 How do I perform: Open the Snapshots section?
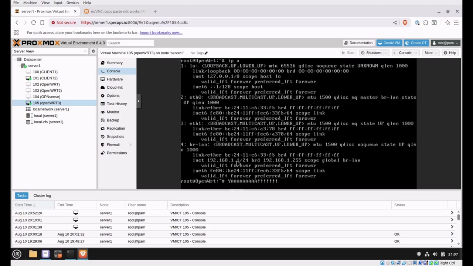click(x=115, y=136)
